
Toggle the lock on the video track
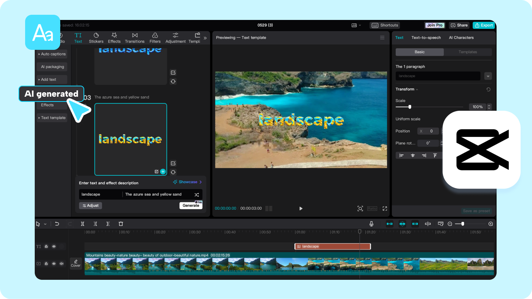click(46, 264)
